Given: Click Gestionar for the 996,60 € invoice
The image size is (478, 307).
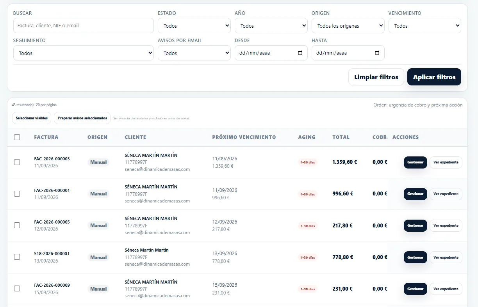Looking at the screenshot, I should 416,194.
